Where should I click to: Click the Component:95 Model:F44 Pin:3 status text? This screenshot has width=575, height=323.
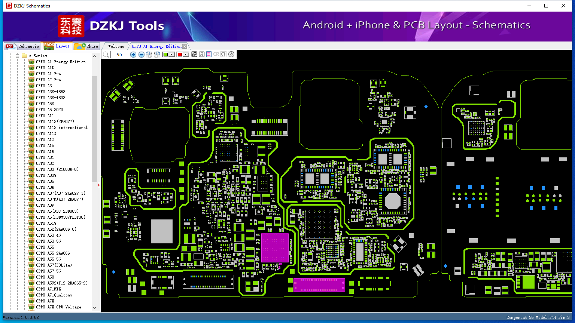538,317
